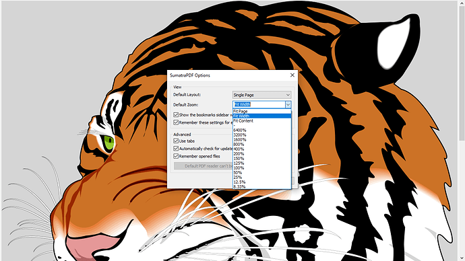The image size is (465, 261).
Task: Select 400% zoom level
Action: [262, 149]
